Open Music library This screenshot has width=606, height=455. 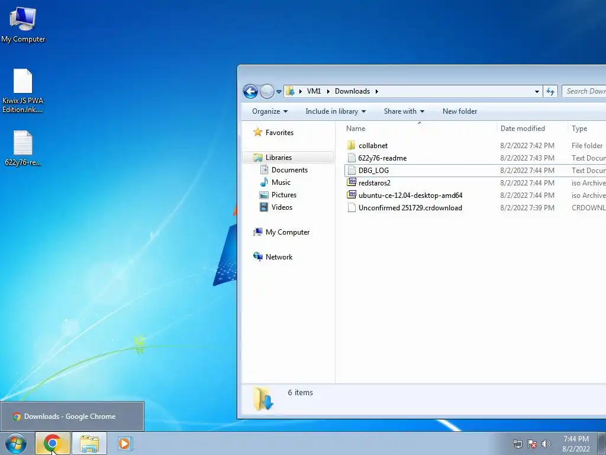point(281,182)
